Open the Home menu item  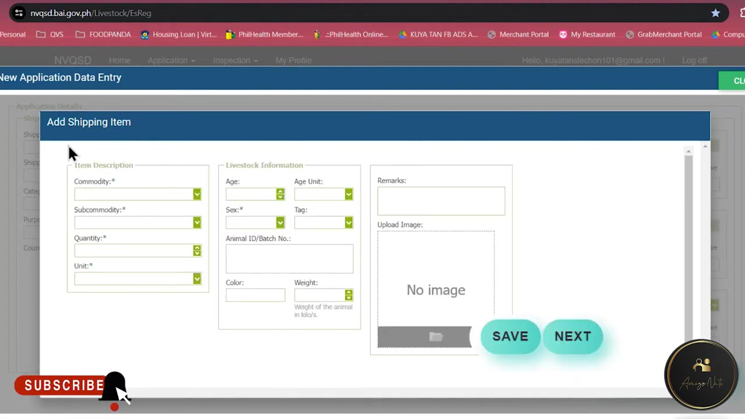tap(119, 61)
